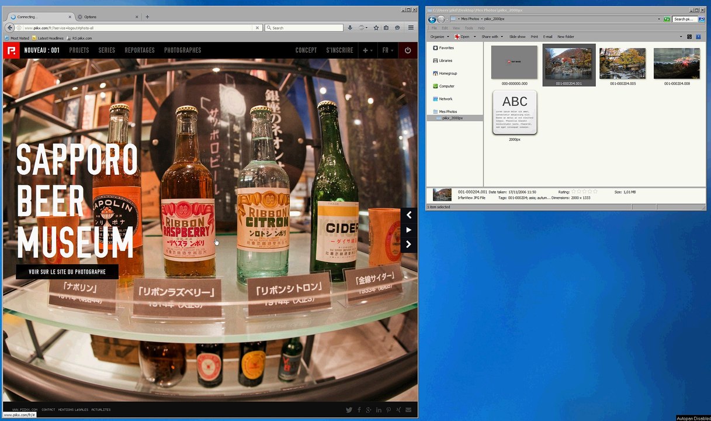Open the Xing icon in footer
Image resolution: width=711 pixels, height=421 pixels.
point(398,410)
